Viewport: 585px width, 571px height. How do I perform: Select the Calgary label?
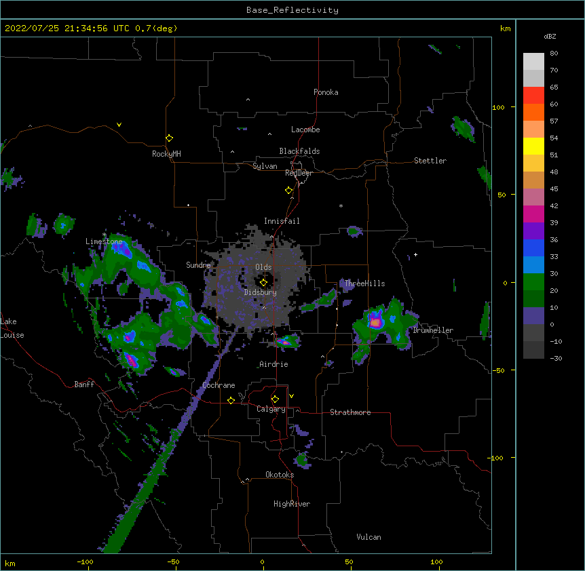tap(271, 409)
